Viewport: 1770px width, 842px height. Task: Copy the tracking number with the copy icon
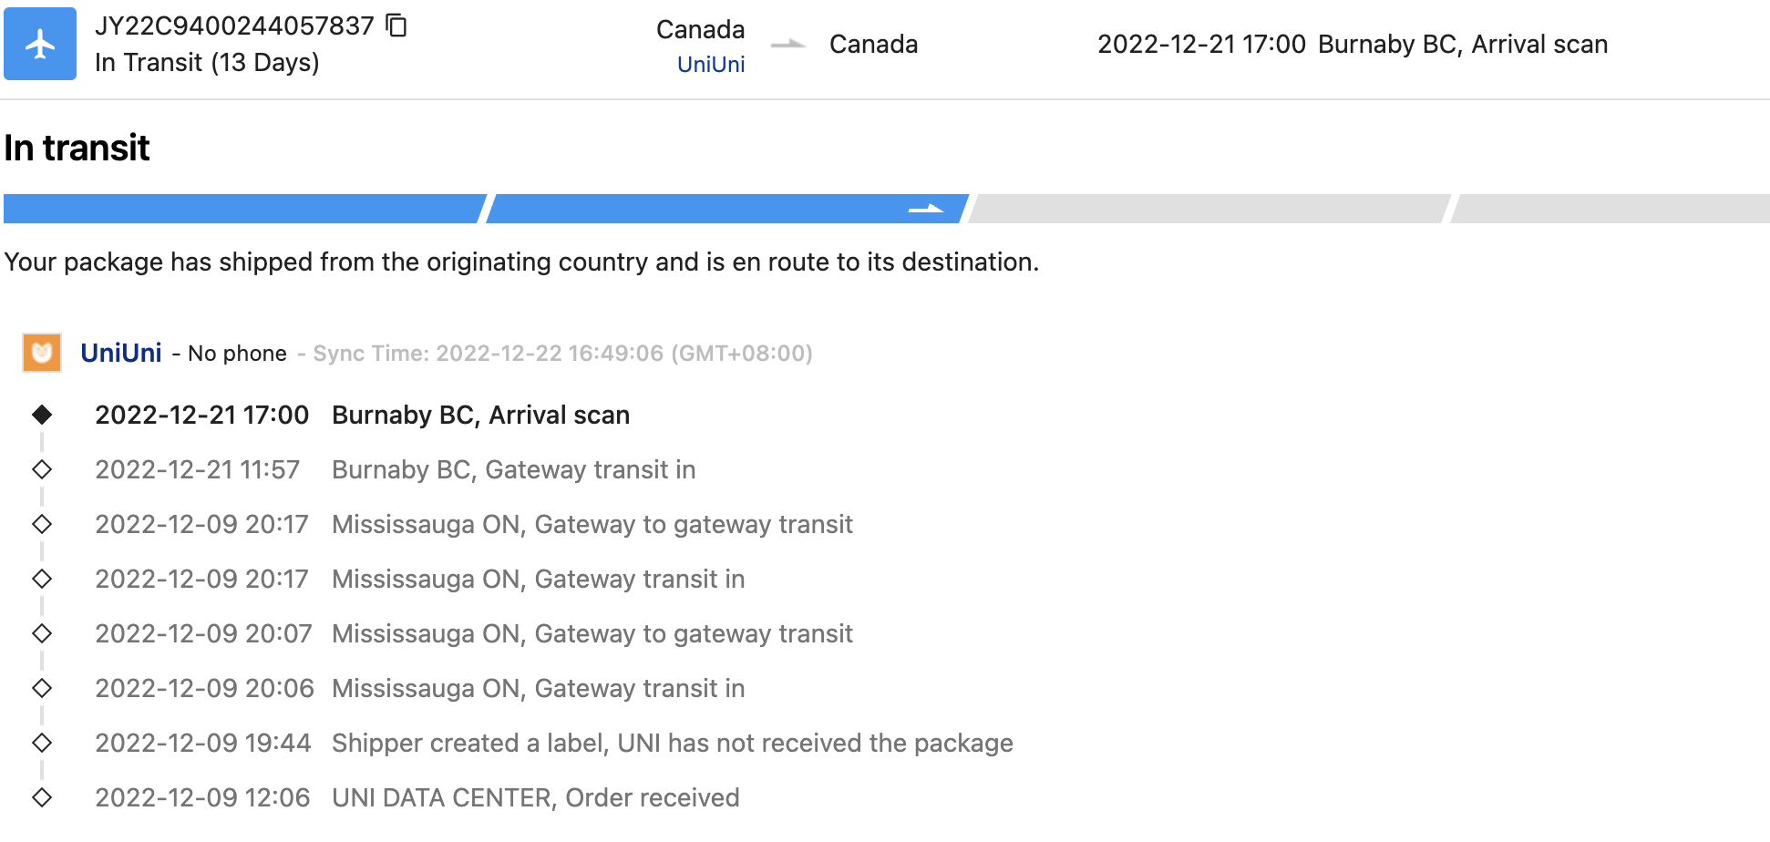[x=396, y=26]
